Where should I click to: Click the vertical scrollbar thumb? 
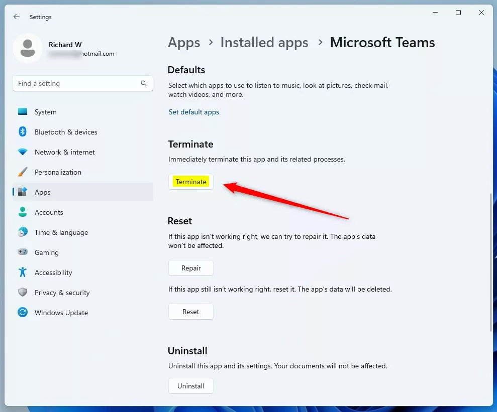coord(491,262)
